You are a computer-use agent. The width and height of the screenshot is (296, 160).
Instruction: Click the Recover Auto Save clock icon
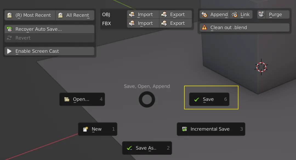9,29
